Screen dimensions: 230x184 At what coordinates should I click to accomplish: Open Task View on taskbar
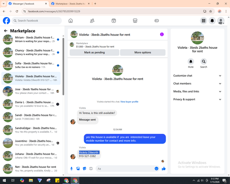[13, 180]
